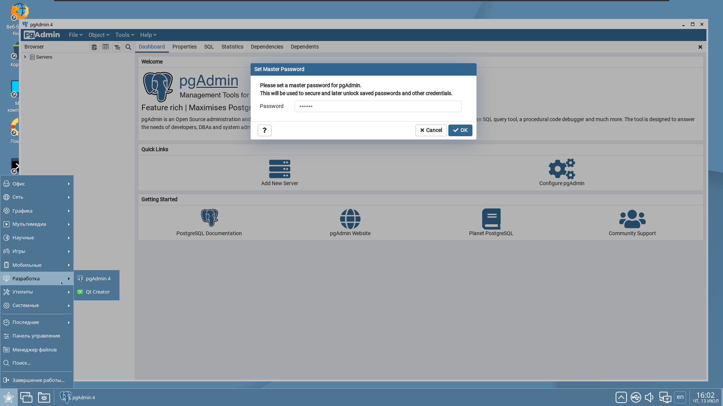Show hidden tray icons with up arrow

click(x=621, y=397)
